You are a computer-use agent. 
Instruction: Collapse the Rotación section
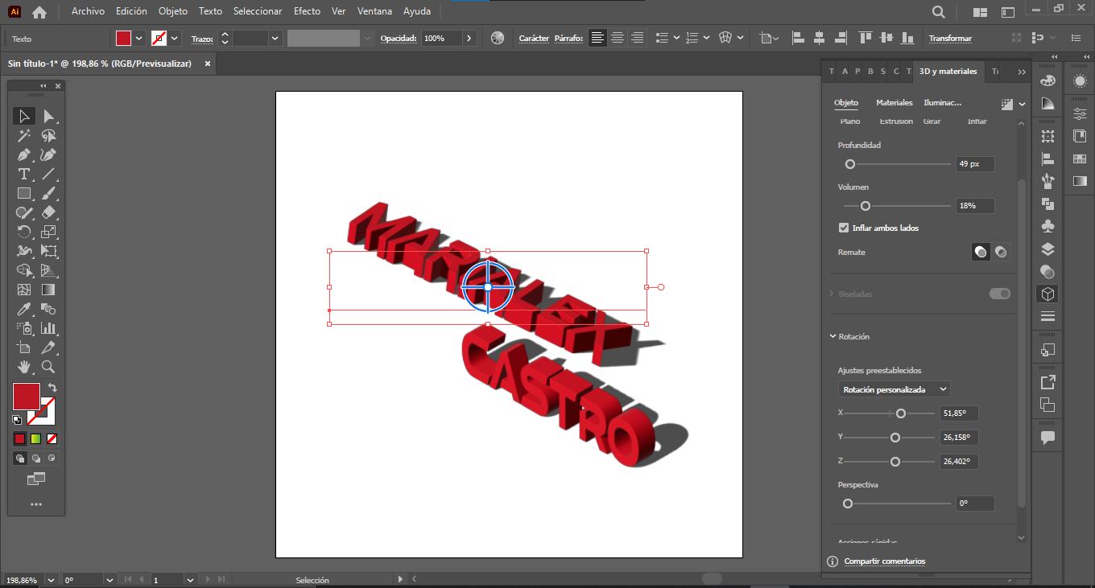(x=833, y=336)
